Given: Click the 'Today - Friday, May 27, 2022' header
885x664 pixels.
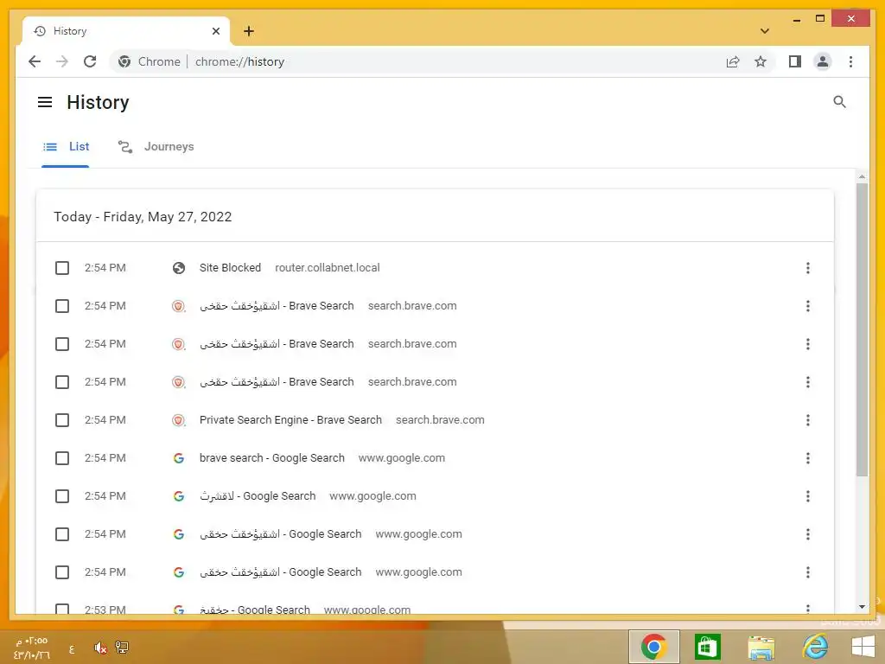Looking at the screenshot, I should pos(143,217).
